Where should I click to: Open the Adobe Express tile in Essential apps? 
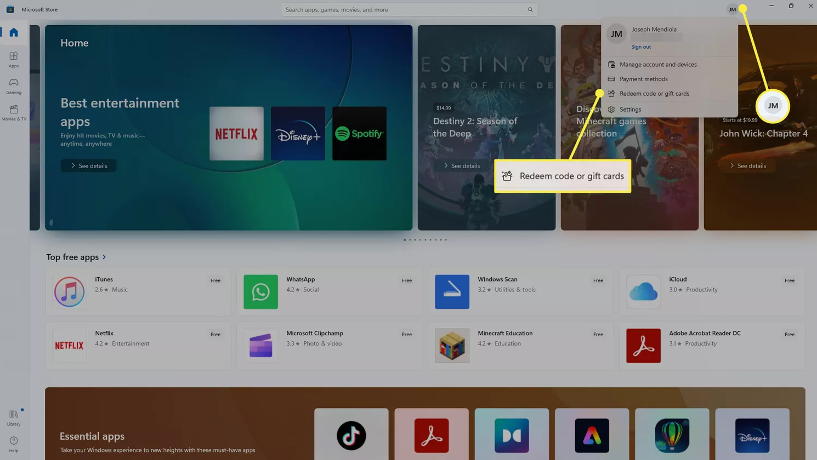[x=592, y=434]
